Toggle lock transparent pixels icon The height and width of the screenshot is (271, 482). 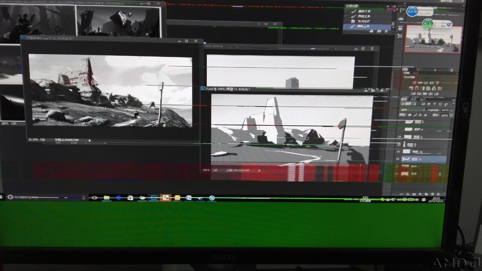coord(410,115)
